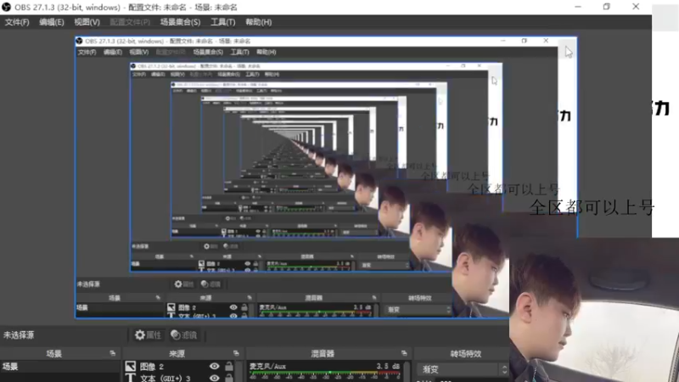The image size is (679, 382).
Task: Click 图像 2 eye in the nested preview window
Action: pos(233,307)
